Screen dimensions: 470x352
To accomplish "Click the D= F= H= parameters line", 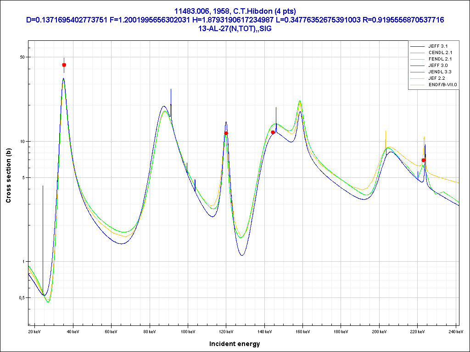I will coord(235,20).
